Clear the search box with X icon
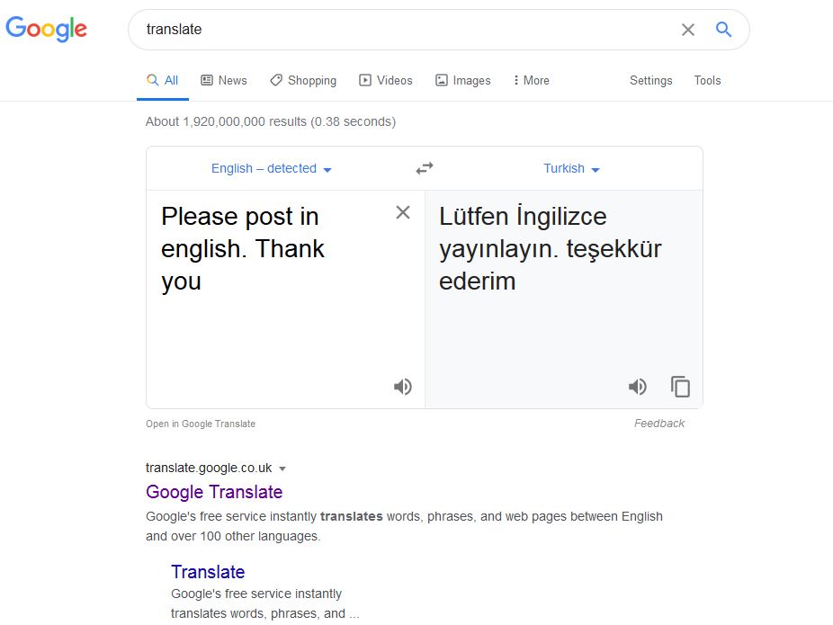This screenshot has width=833, height=625. [688, 30]
